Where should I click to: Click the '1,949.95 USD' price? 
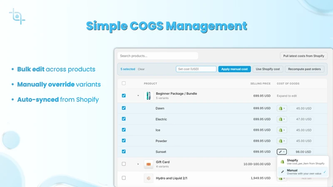click(x=261, y=178)
